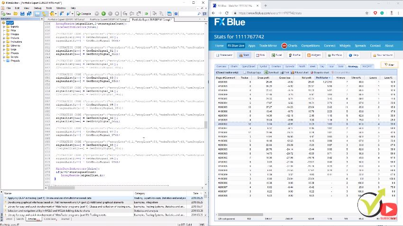Click the browser address bar
Screen dimensions: 403x226
(298, 13)
